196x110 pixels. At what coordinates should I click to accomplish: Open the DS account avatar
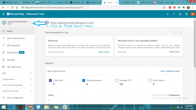click(193, 14)
